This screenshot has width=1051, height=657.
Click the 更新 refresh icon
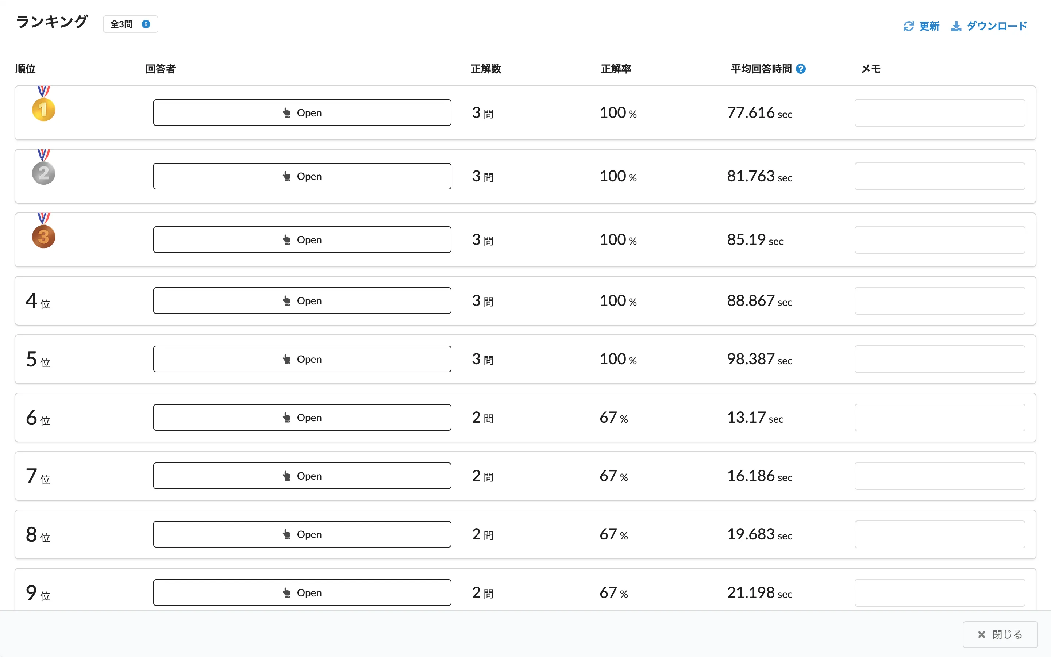tap(909, 27)
